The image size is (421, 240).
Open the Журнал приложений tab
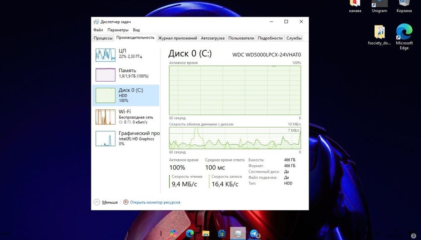[x=178, y=38]
